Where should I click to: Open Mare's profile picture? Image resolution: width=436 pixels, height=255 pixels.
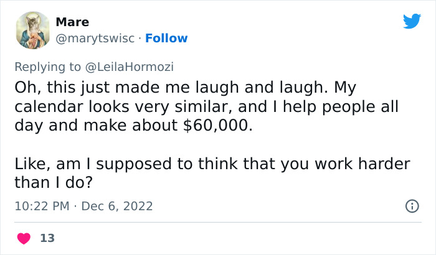[x=31, y=30]
